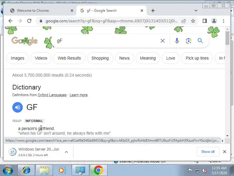Open the Chrome profile avatar icon

point(214,21)
